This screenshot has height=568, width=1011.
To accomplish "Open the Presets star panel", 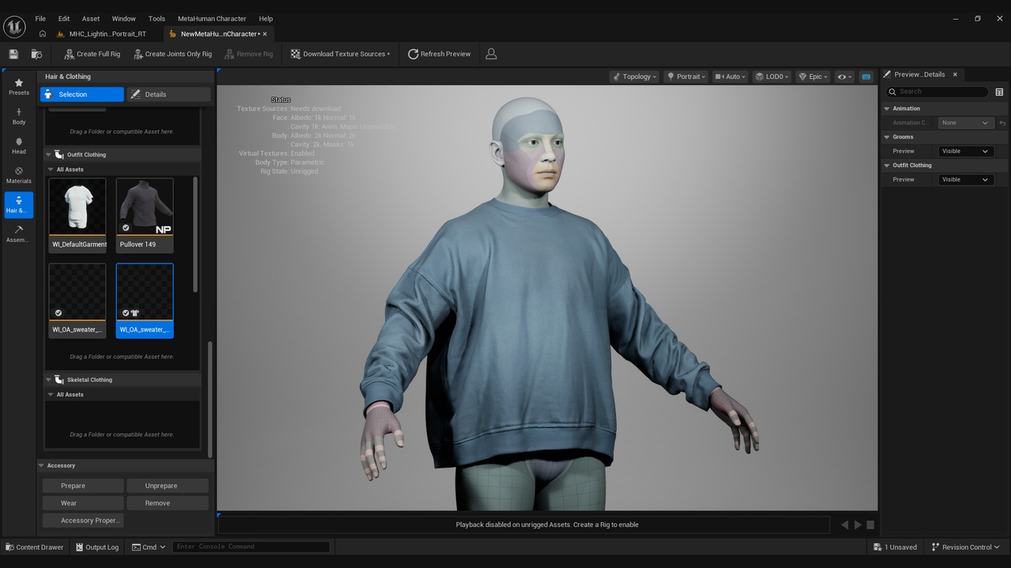I will [x=19, y=87].
